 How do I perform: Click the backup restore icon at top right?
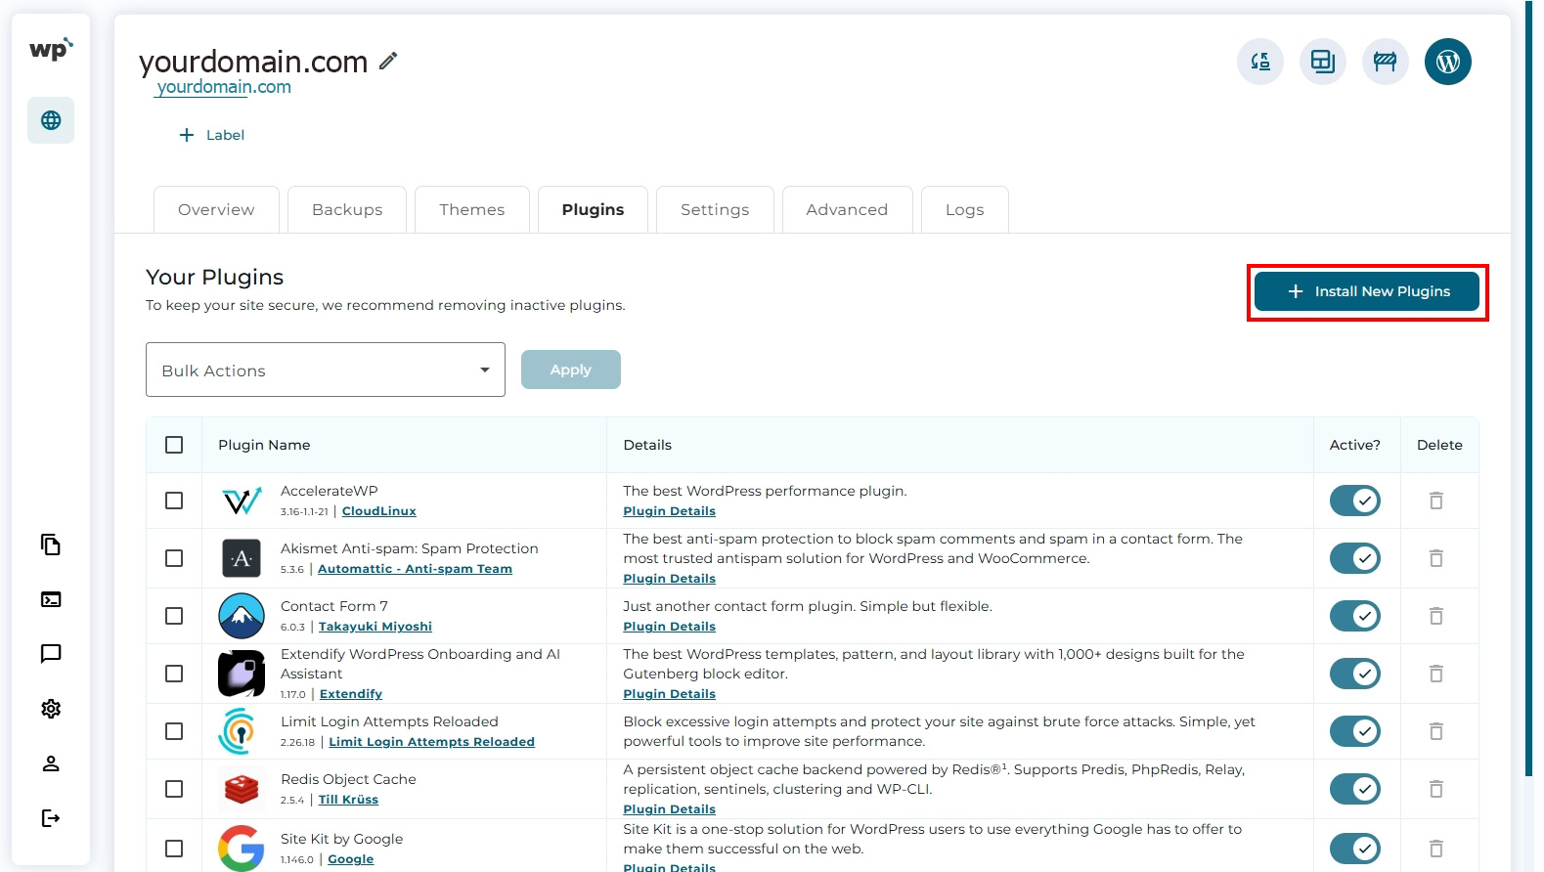click(x=1260, y=62)
